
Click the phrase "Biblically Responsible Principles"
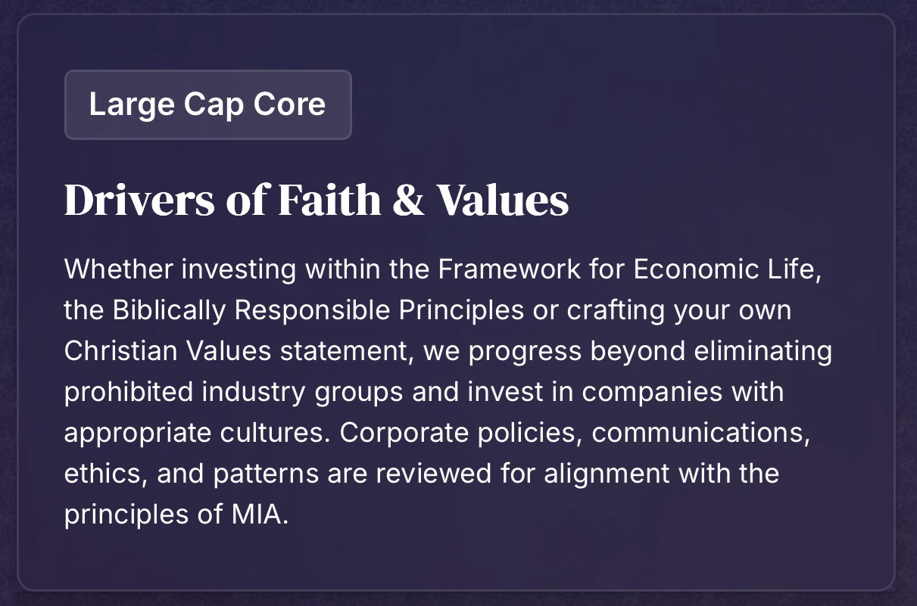pos(318,310)
